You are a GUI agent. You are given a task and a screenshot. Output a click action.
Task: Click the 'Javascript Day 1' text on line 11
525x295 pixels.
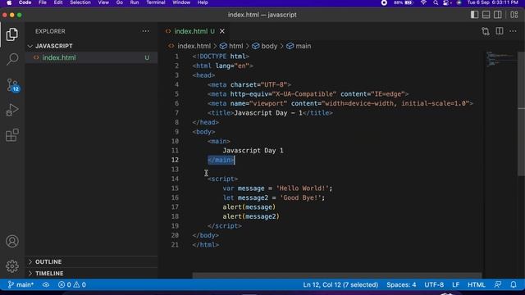click(x=253, y=151)
